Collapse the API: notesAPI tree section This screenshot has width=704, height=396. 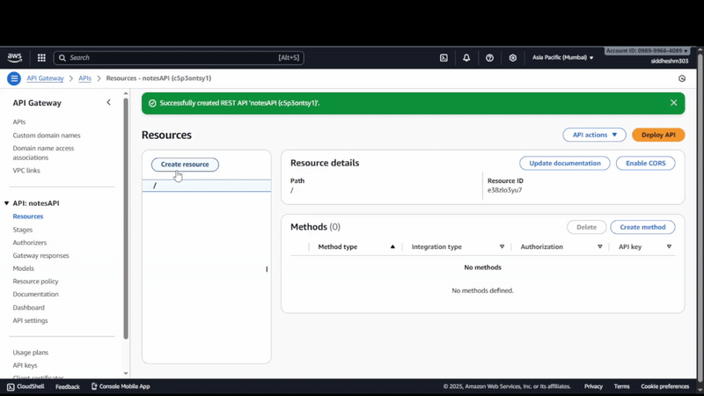coord(6,203)
